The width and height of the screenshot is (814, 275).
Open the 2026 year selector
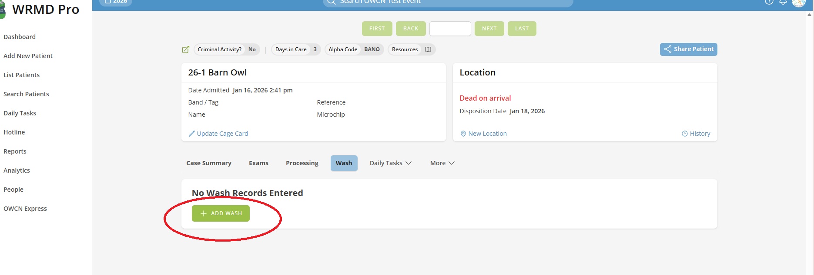click(x=116, y=2)
